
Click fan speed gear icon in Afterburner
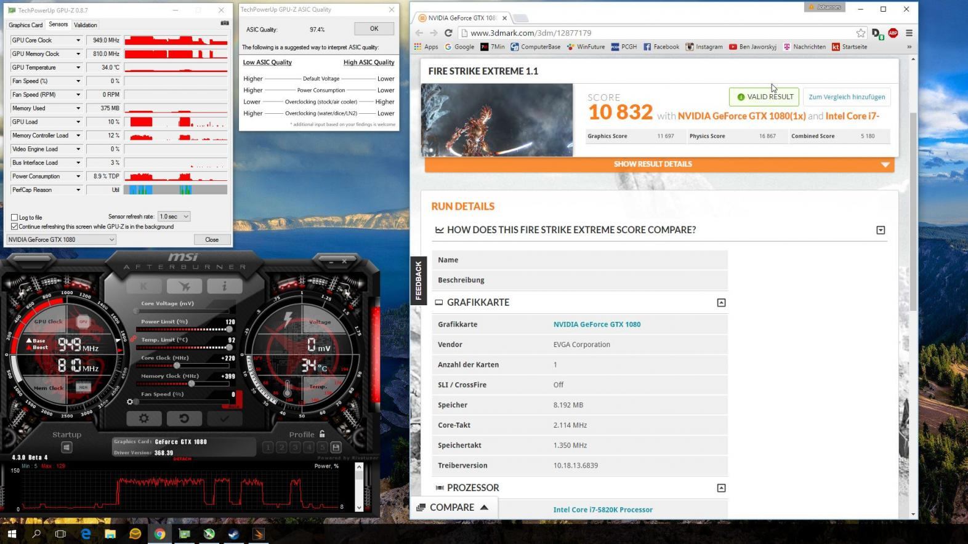coord(130,402)
